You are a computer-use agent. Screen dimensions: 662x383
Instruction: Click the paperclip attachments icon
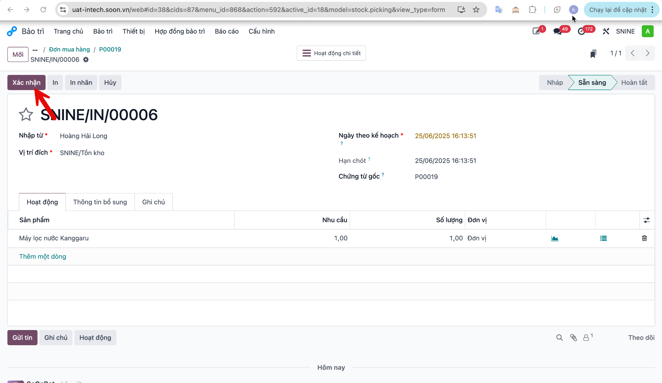click(573, 337)
